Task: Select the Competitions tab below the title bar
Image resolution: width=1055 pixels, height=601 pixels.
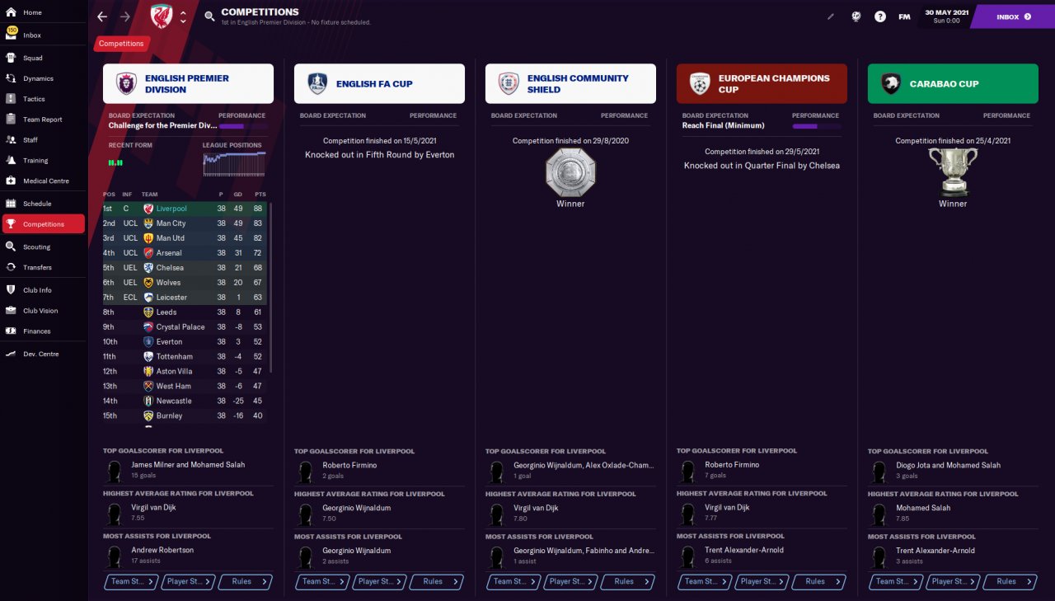Action: point(121,44)
